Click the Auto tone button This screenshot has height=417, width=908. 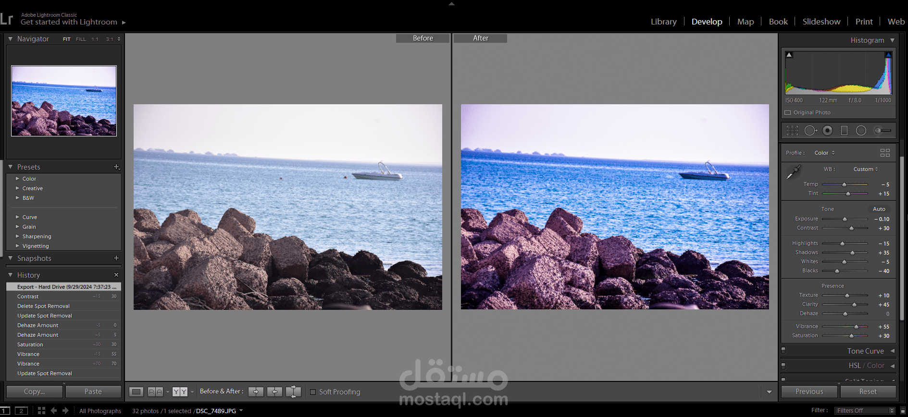coord(879,209)
